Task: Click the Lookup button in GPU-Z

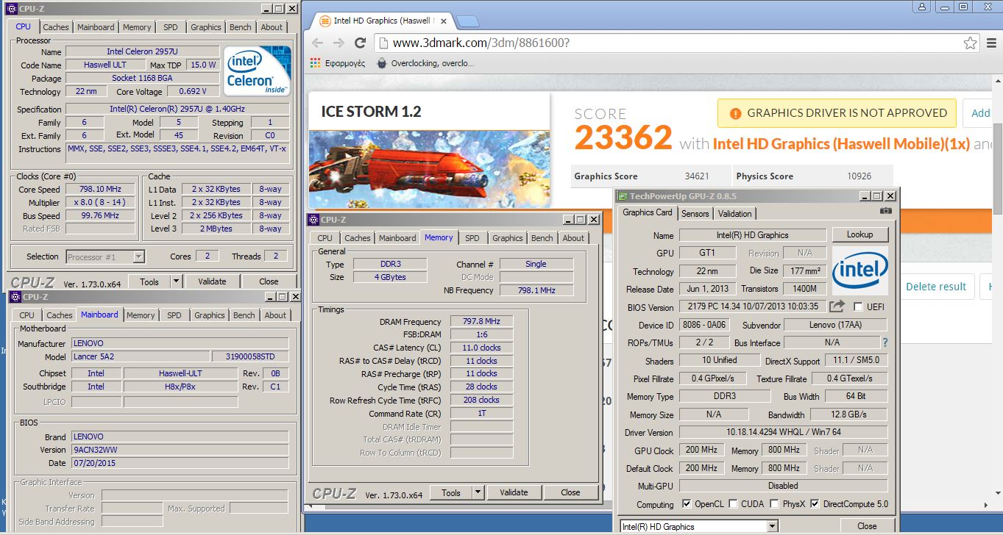Action: pyautogui.click(x=860, y=234)
